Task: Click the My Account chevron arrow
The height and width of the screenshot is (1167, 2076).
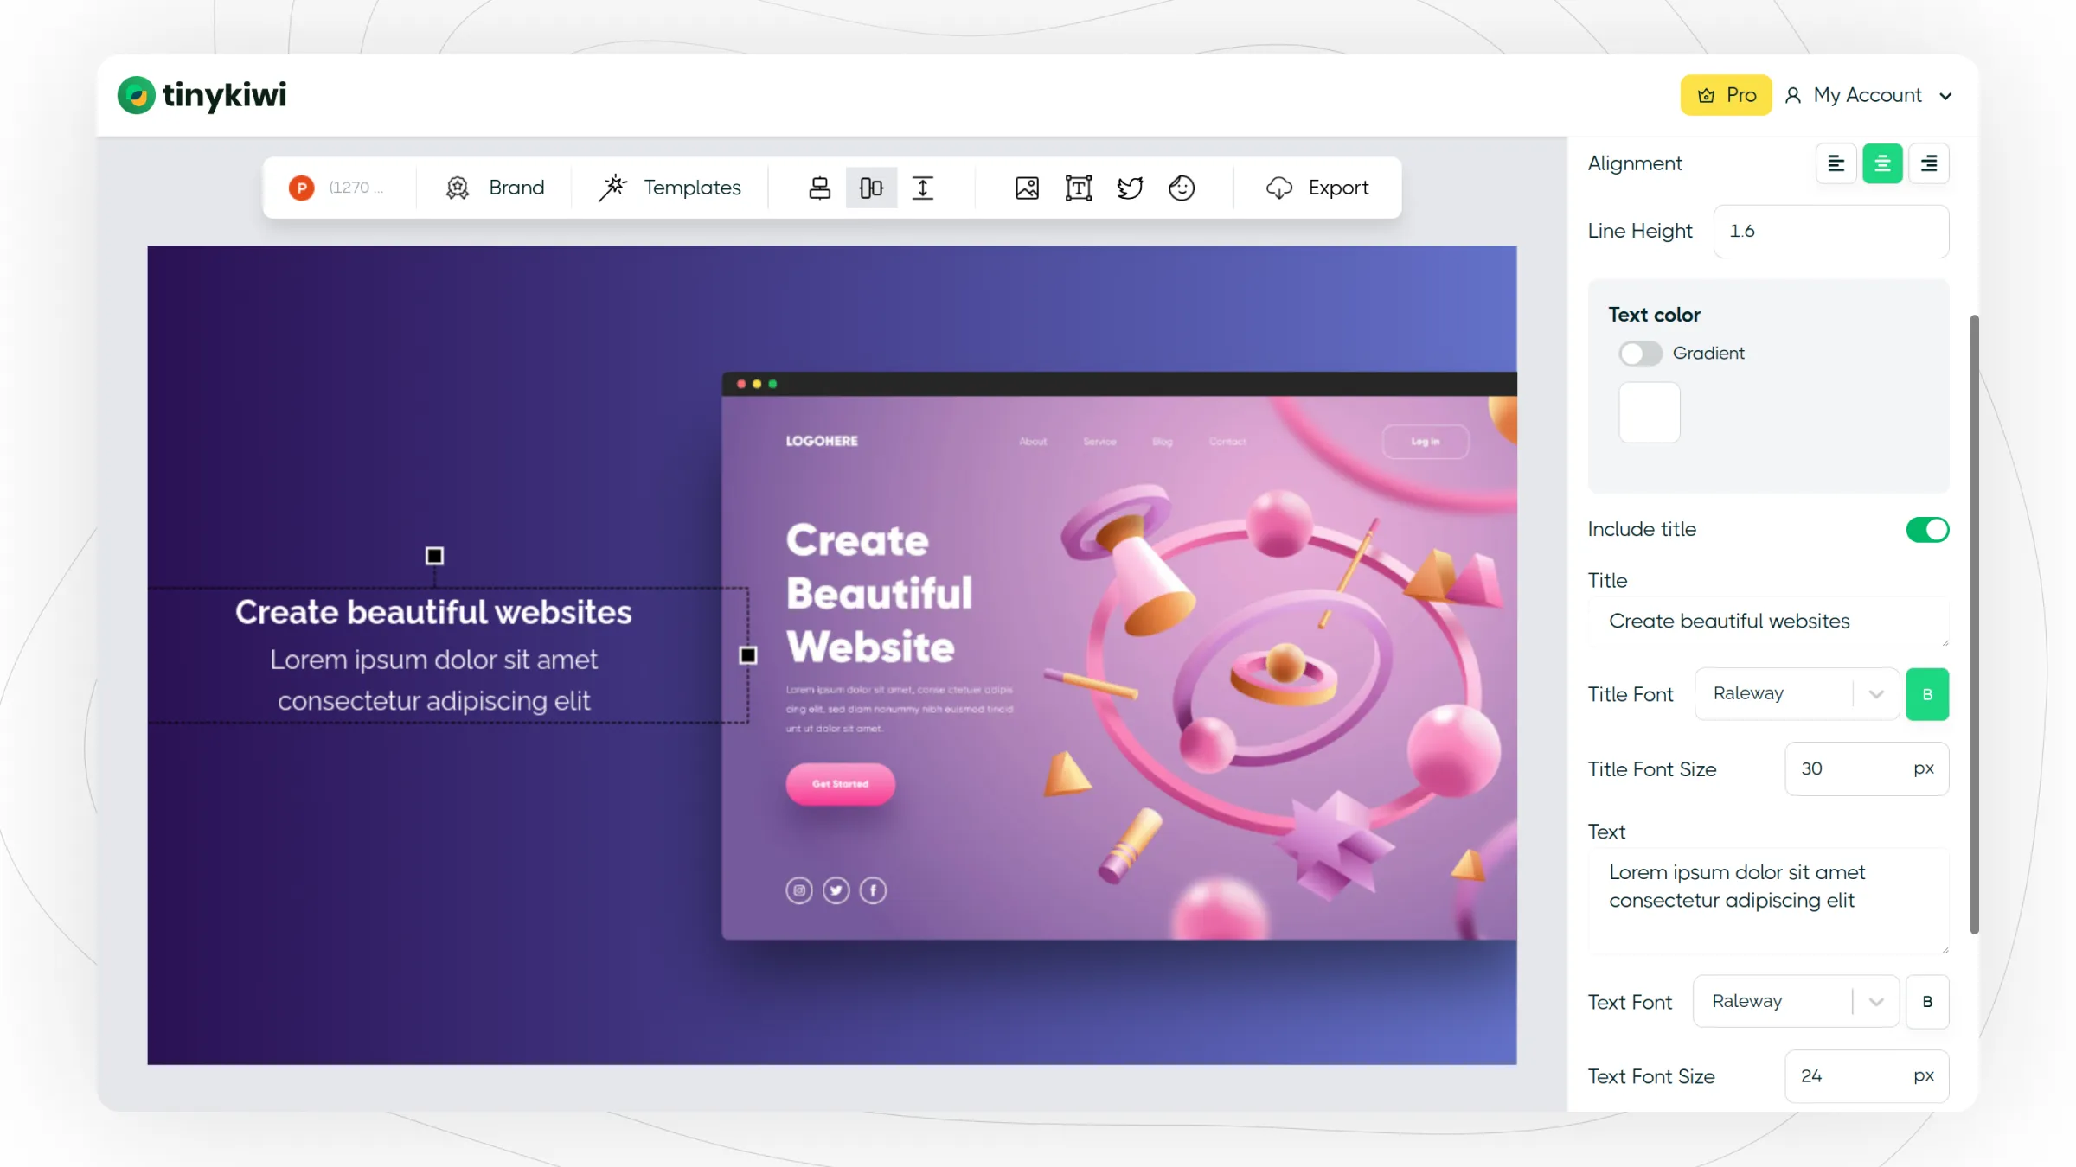Action: point(1945,96)
